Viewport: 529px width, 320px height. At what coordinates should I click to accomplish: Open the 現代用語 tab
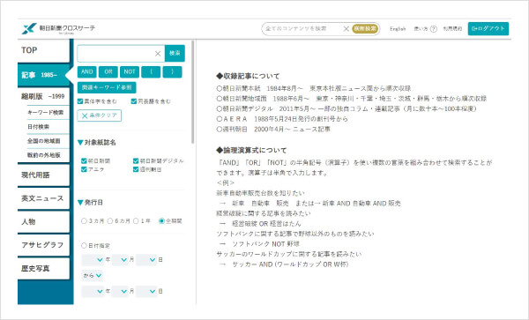pos(43,175)
